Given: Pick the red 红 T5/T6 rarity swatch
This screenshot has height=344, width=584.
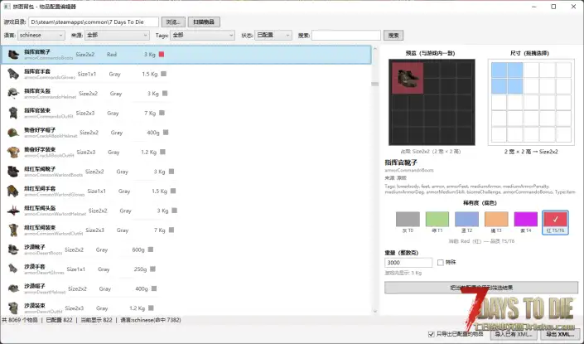Looking at the screenshot, I should [555, 219].
